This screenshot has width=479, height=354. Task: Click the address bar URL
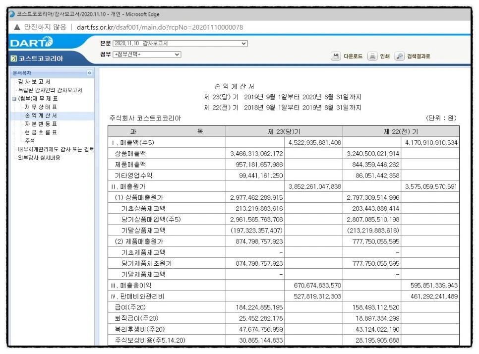point(160,27)
